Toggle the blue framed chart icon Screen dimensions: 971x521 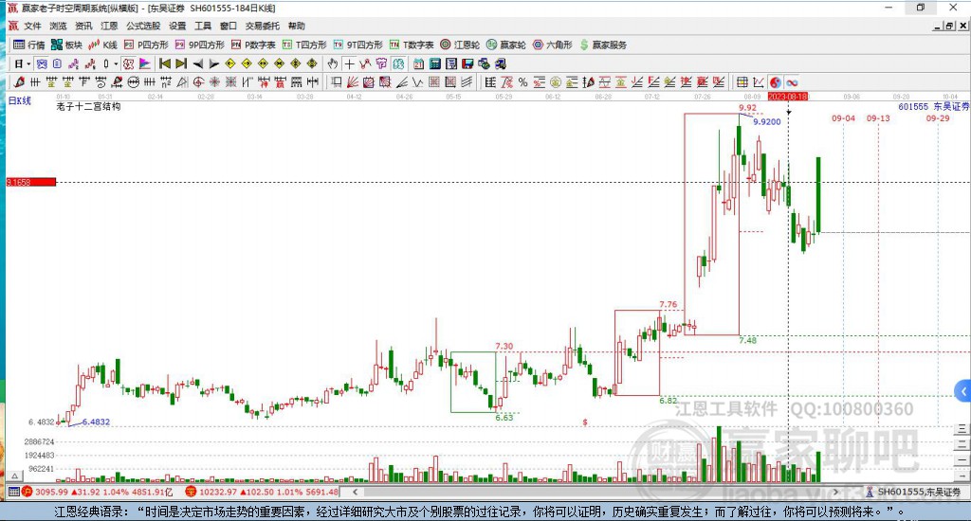click(x=41, y=63)
